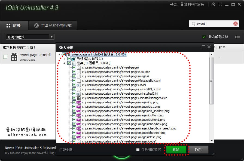Uncheck the bk_shadow.png checkbox
The height and width of the screenshot is (161, 244).
coord(74,111)
